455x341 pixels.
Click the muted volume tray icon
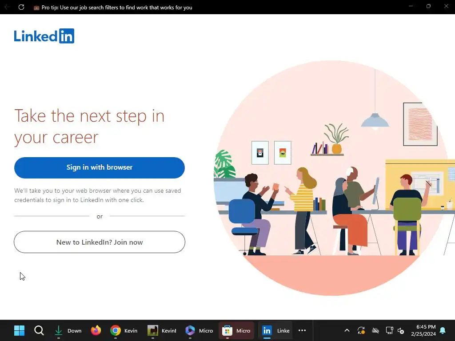tap(401, 330)
